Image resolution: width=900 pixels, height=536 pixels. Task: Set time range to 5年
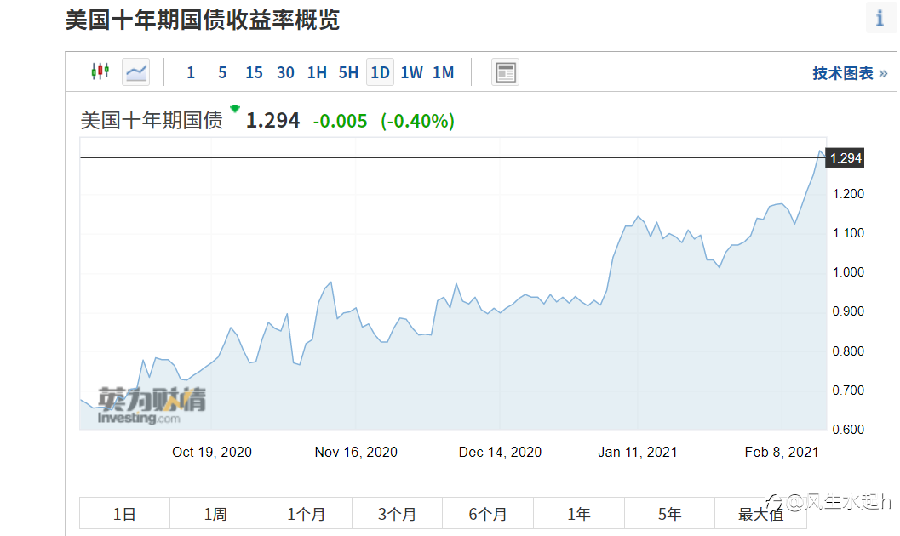pyautogui.click(x=669, y=514)
